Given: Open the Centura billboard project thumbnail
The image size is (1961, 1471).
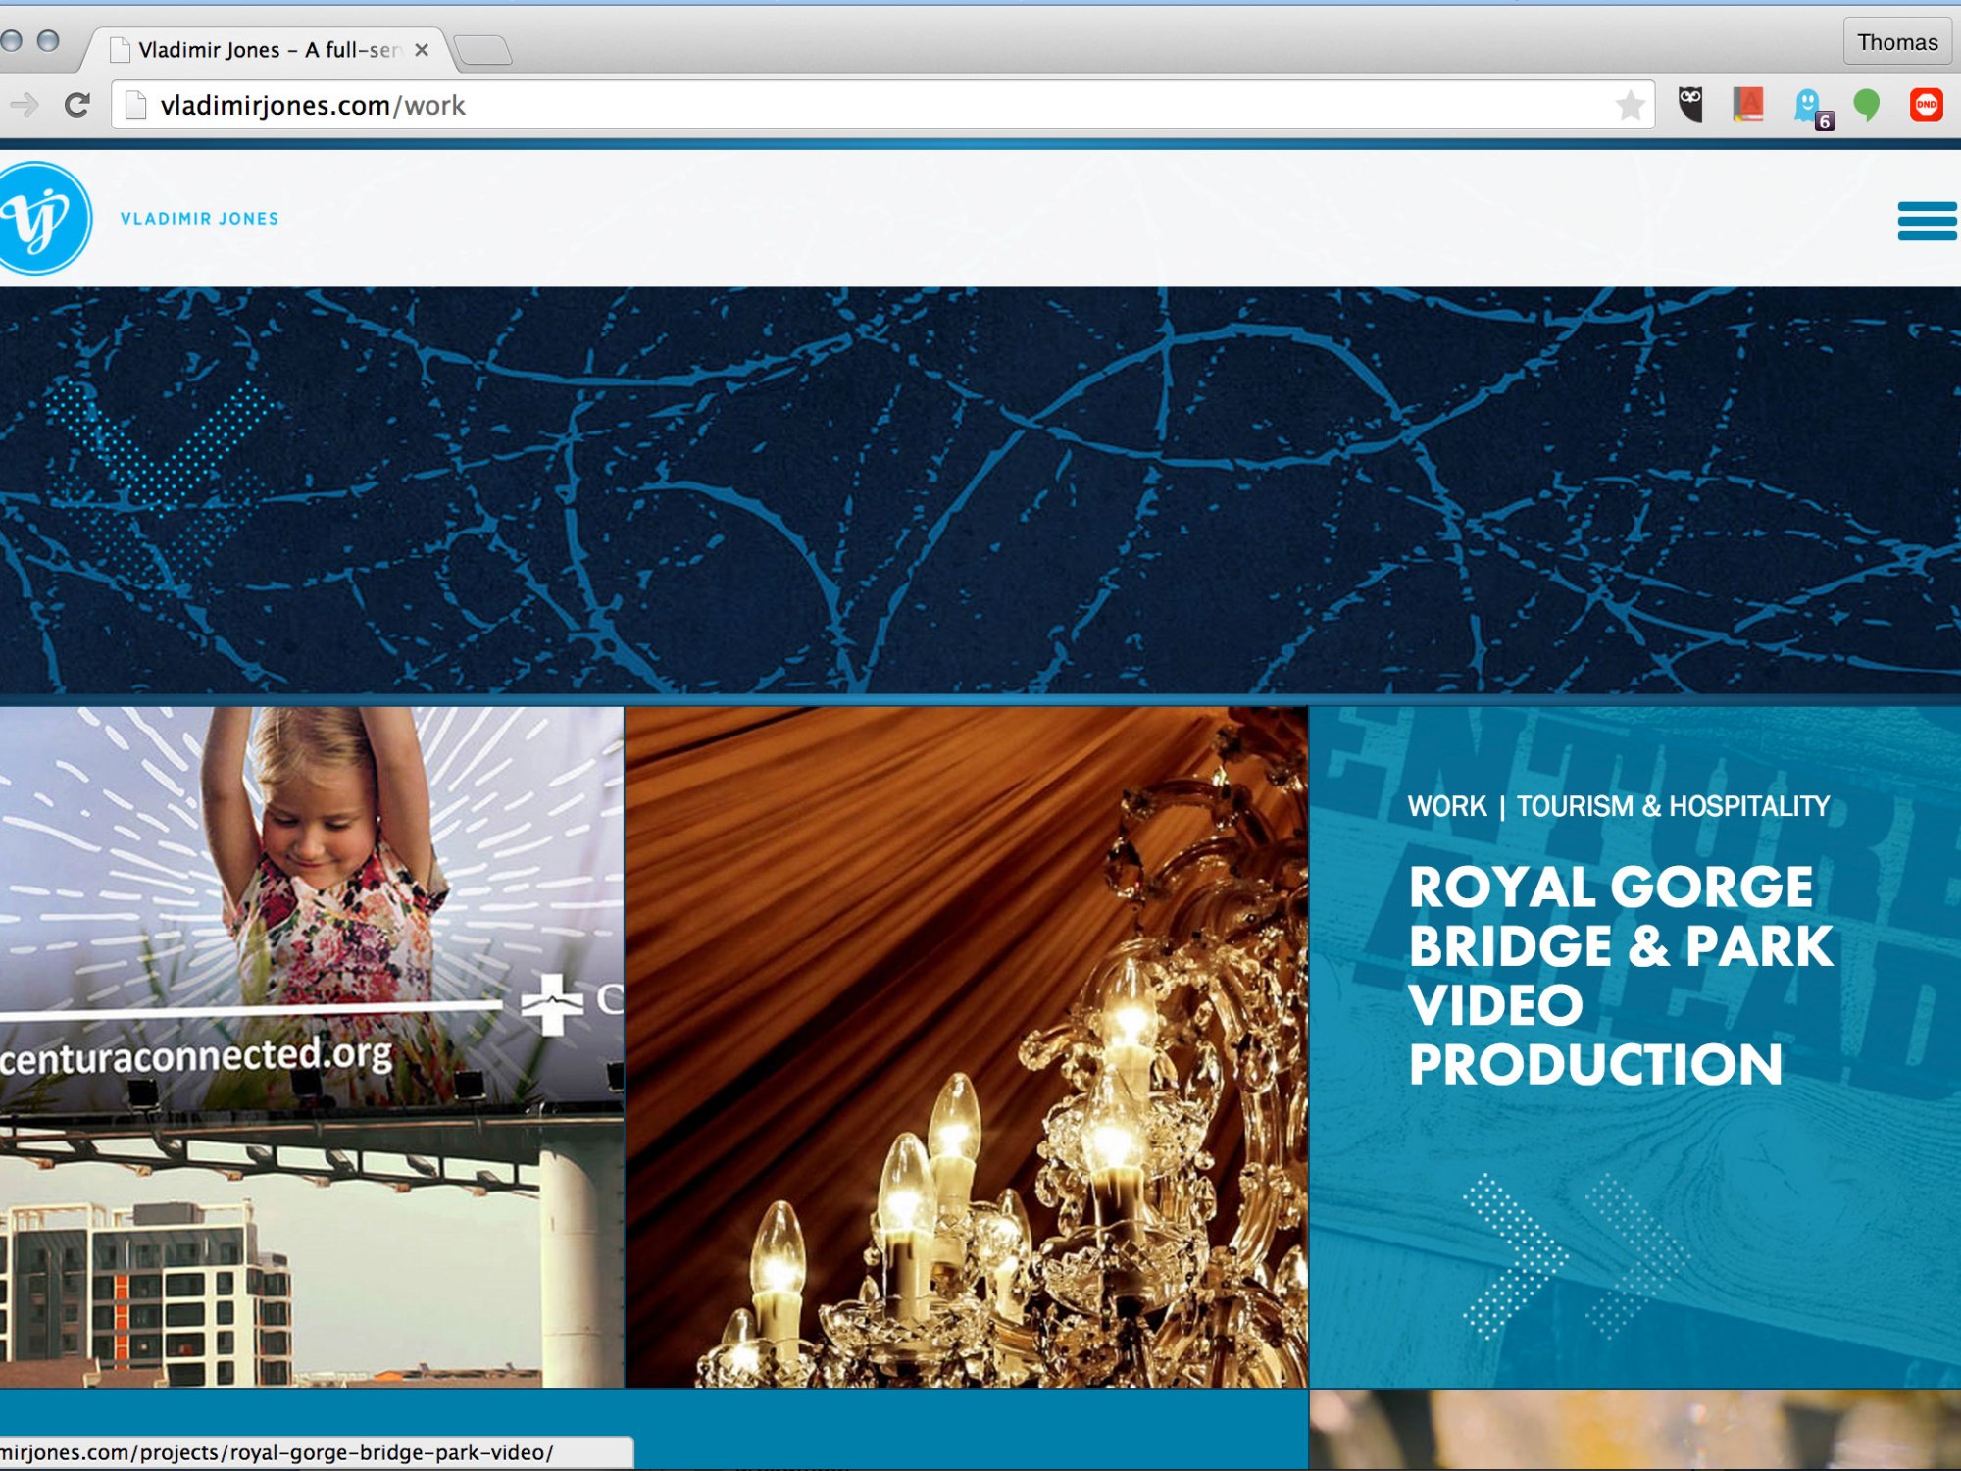Looking at the screenshot, I should (x=311, y=1045).
